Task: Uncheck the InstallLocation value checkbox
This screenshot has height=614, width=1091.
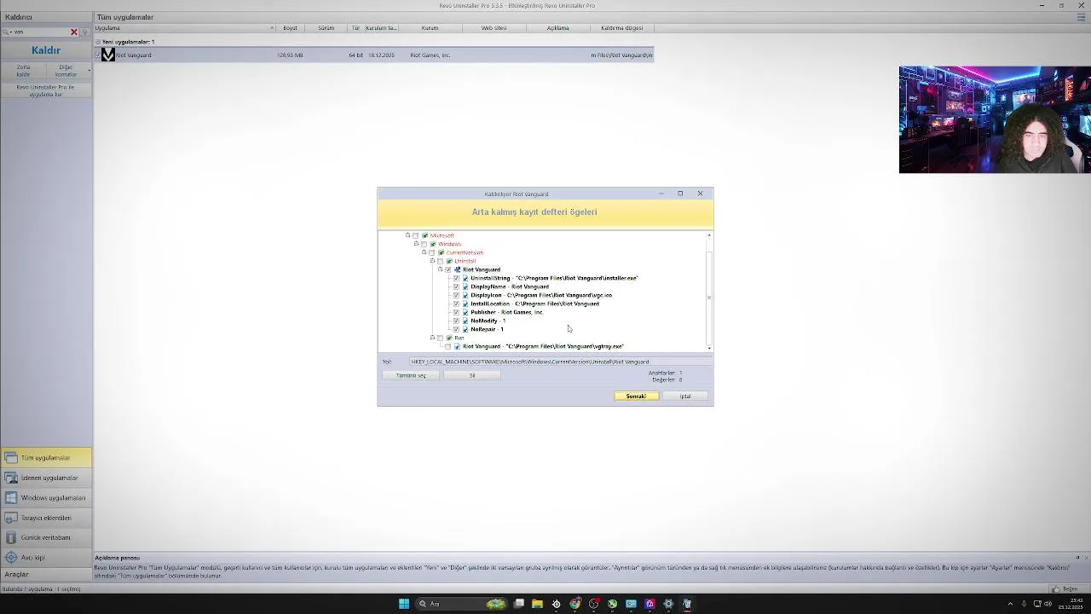Action: pos(456,304)
